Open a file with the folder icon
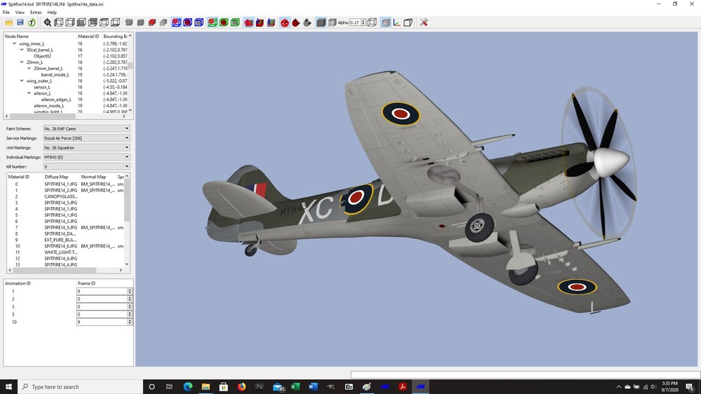 coord(9,22)
